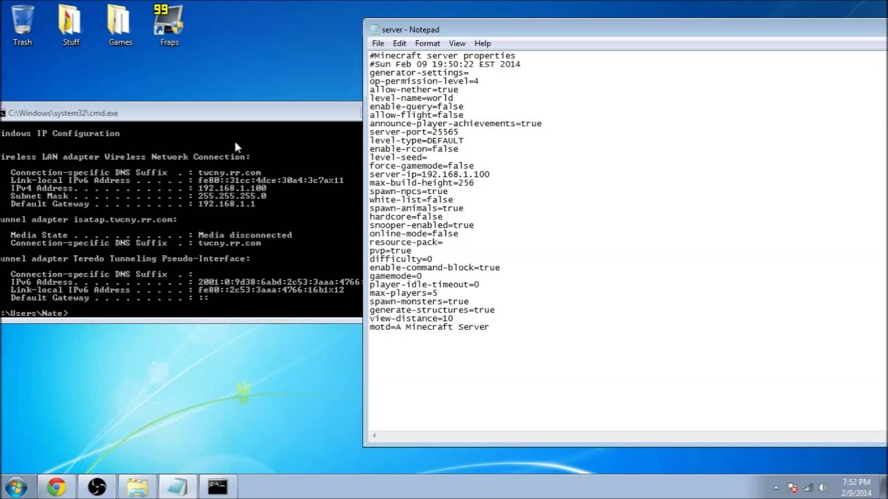Image resolution: width=888 pixels, height=499 pixels.
Task: Click the 'online-mode=false' line in Notepad
Action: click(x=413, y=234)
